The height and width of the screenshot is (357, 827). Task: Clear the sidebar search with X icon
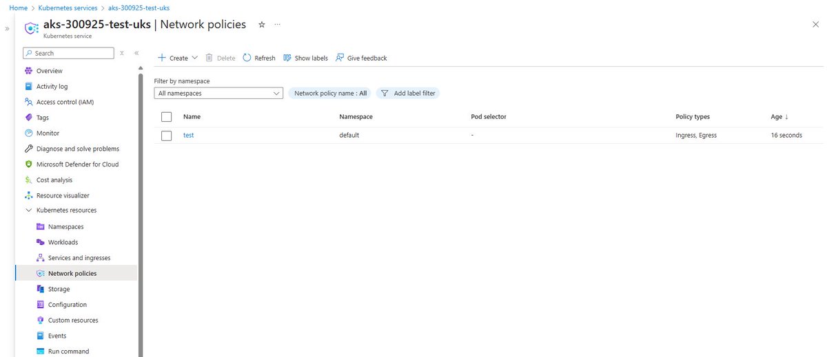122,53
